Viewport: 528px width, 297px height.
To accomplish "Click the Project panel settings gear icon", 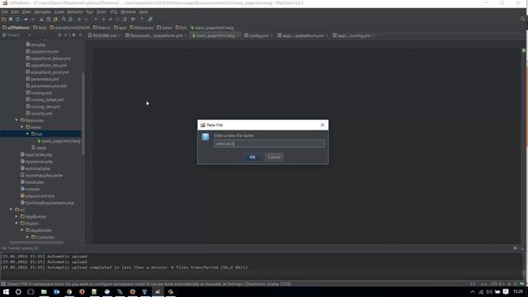I will click(x=73, y=35).
